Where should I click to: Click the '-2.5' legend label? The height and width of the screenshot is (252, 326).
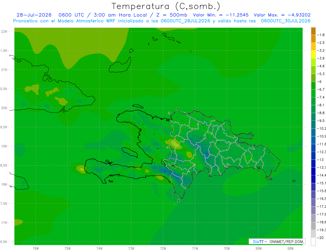tap(321, 43)
